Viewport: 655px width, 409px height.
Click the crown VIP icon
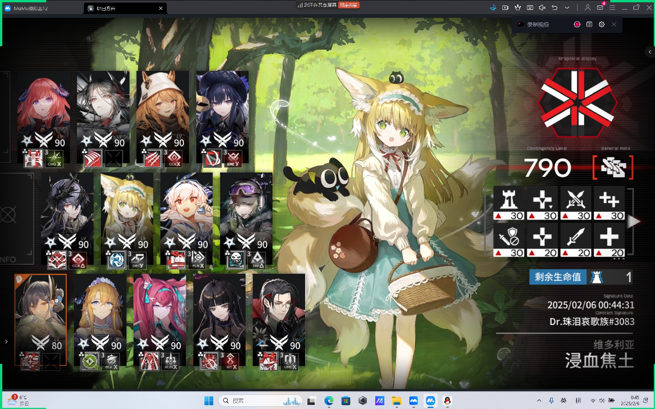[x=518, y=8]
